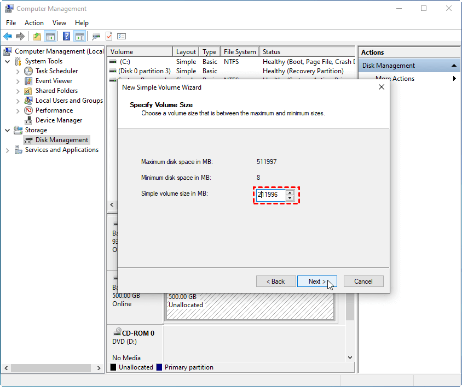Click the Up one level folder icon

tap(37, 37)
